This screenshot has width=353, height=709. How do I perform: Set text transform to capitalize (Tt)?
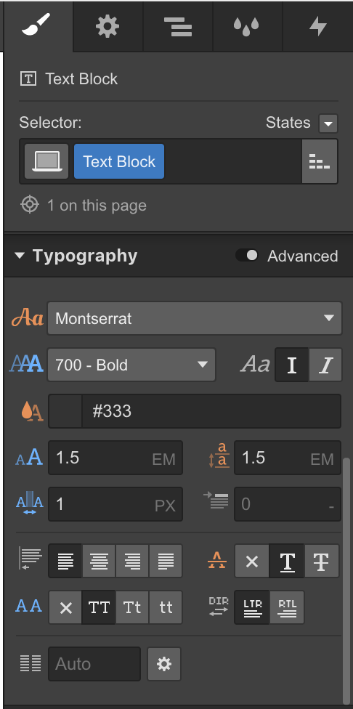pos(132,607)
